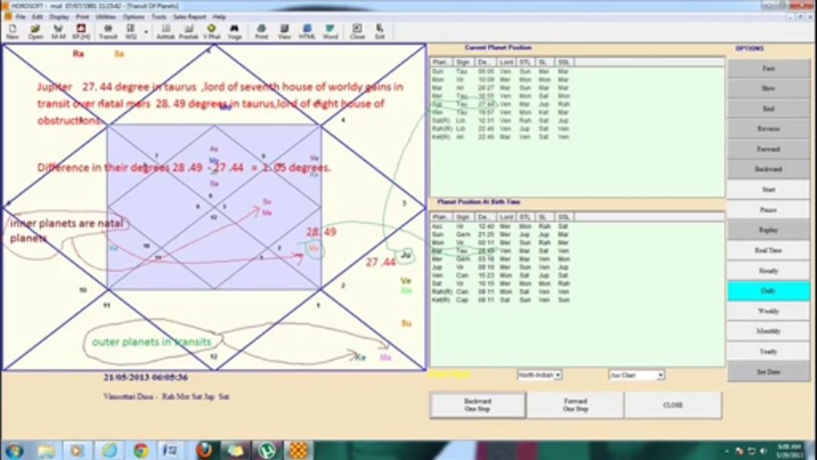Select the Monthly step option
This screenshot has width=817, height=460.
coord(768,331)
